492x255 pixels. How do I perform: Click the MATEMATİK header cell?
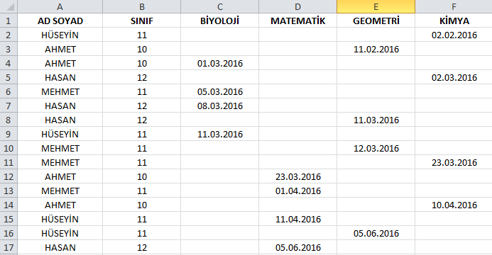(x=297, y=21)
